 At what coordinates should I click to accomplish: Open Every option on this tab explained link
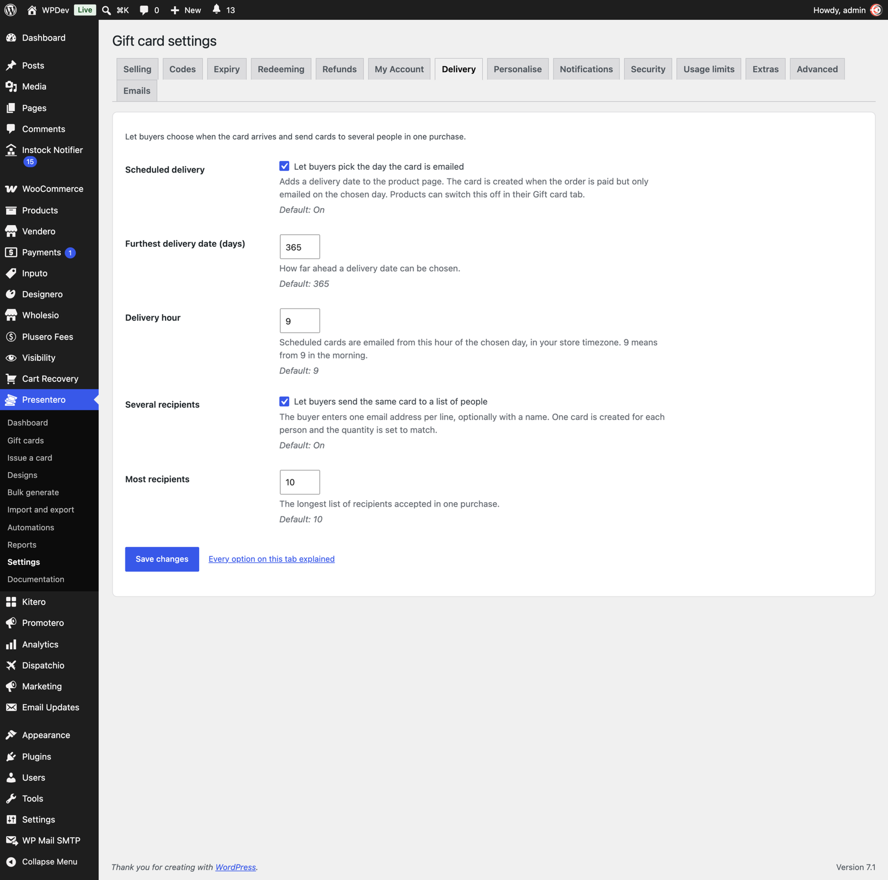(x=271, y=559)
